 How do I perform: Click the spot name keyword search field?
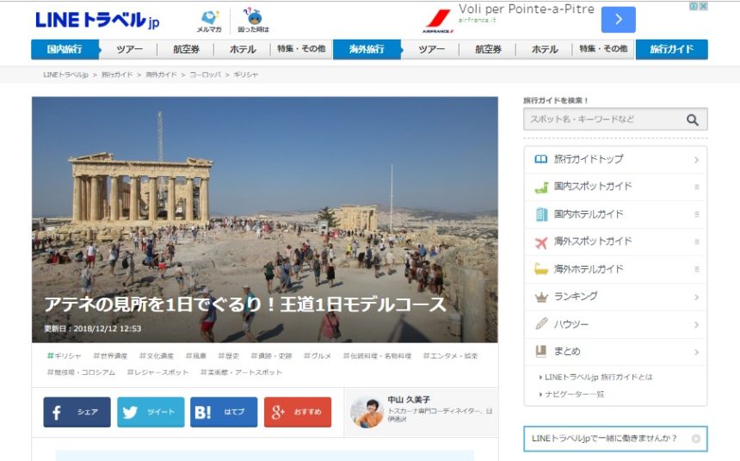pyautogui.click(x=602, y=120)
